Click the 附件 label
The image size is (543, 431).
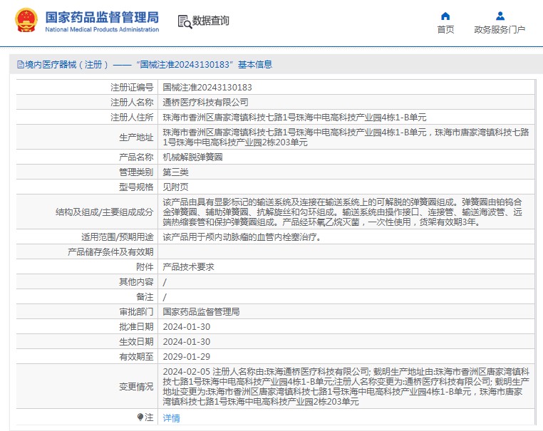point(145,267)
